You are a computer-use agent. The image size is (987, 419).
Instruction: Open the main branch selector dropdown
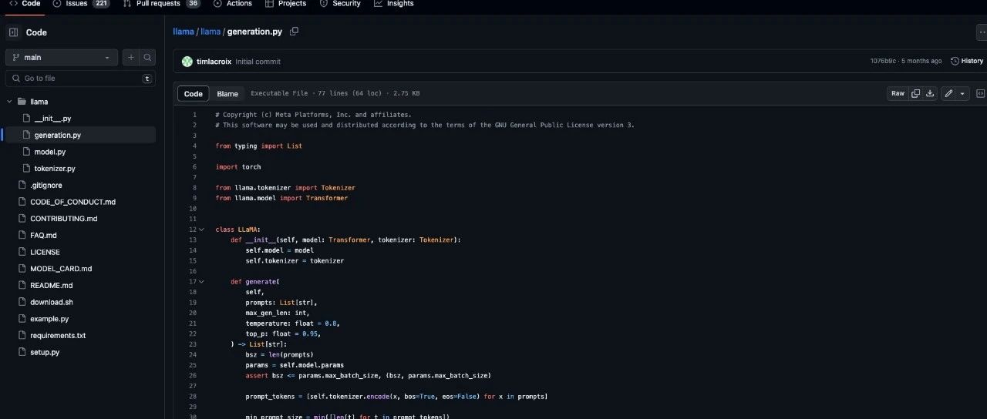(x=62, y=57)
